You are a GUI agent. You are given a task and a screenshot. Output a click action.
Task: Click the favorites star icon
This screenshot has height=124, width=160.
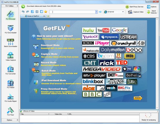click(x=46, y=12)
